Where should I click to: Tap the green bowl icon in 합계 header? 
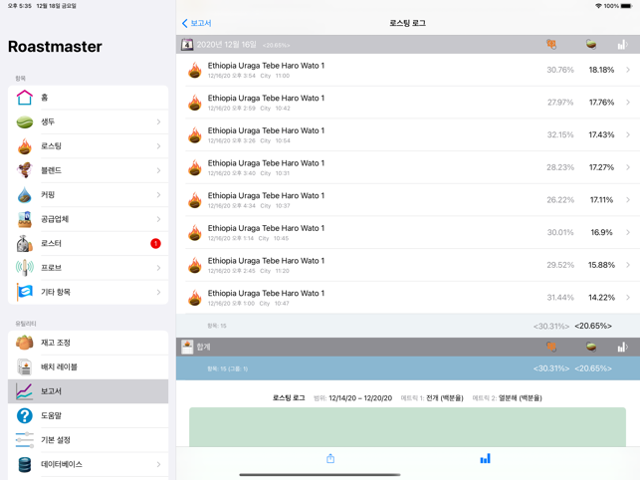591,347
